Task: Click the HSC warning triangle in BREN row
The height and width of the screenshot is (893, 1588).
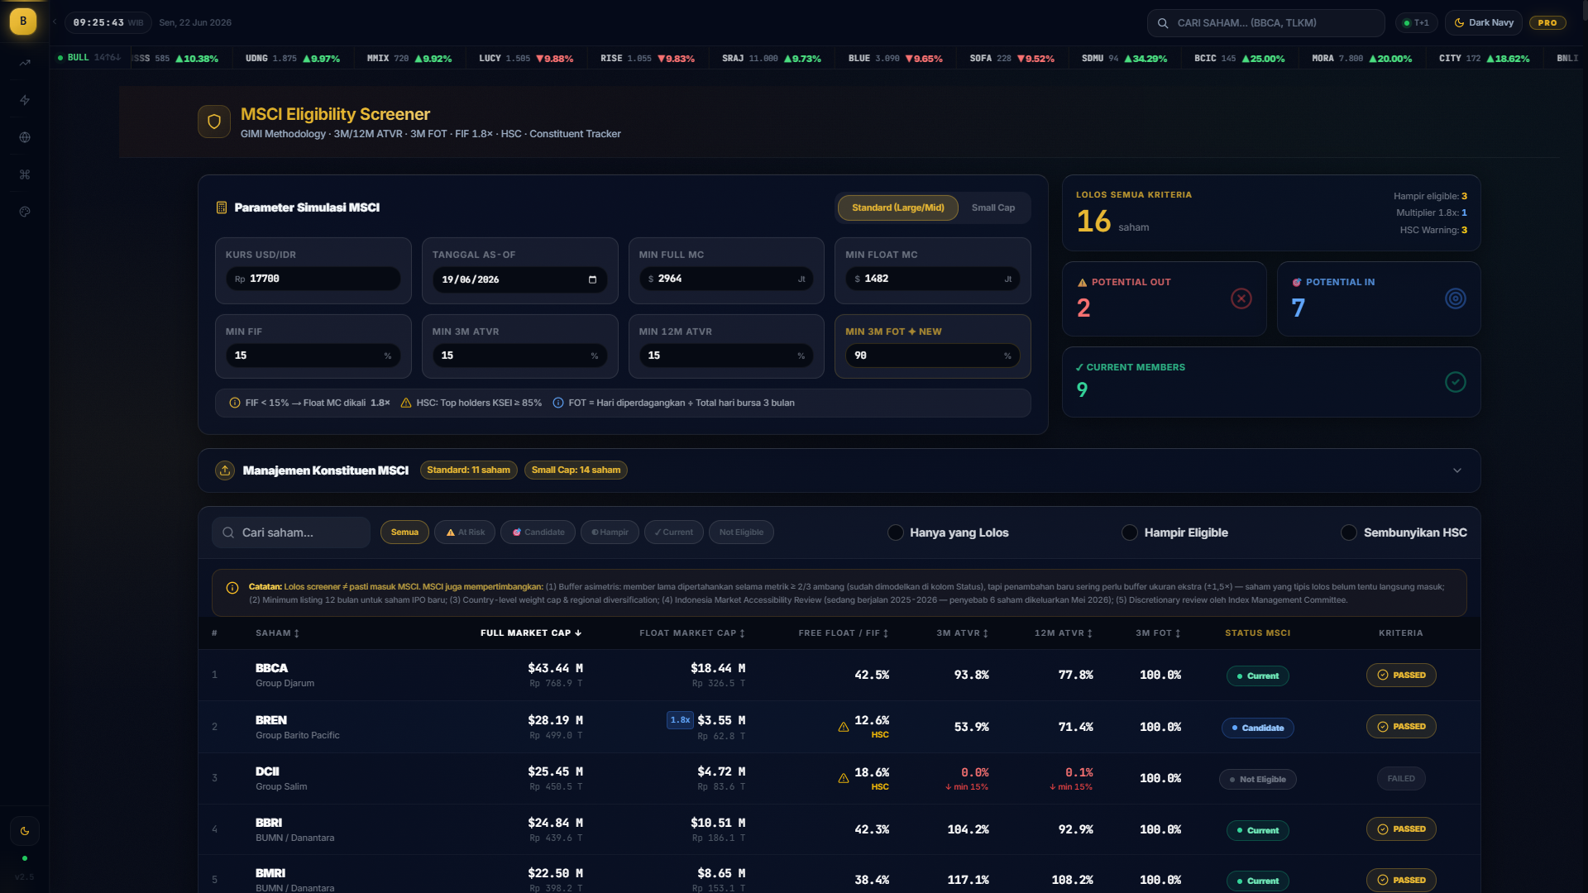Action: [x=844, y=727]
